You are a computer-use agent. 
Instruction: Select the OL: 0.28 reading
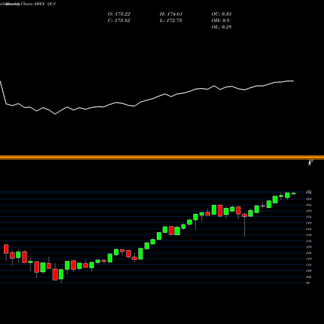222,27
